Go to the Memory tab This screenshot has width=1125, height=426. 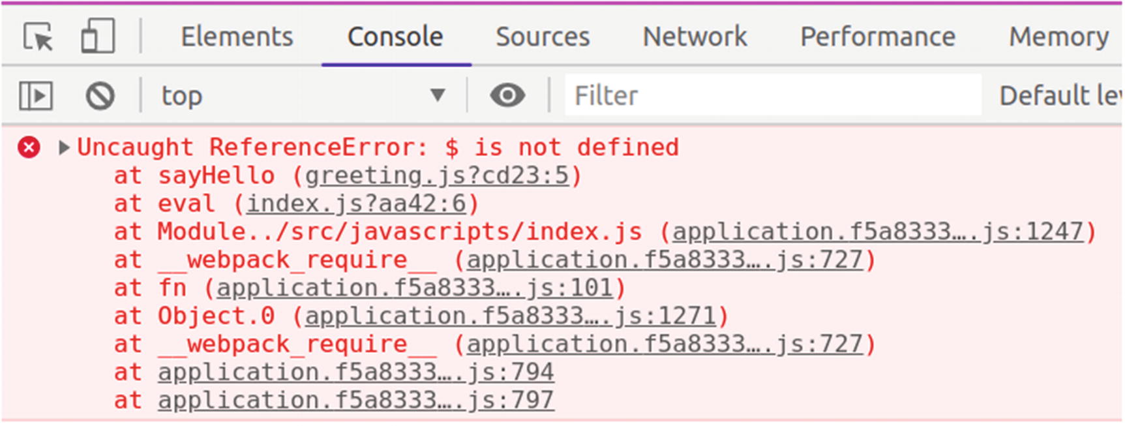click(x=1059, y=37)
